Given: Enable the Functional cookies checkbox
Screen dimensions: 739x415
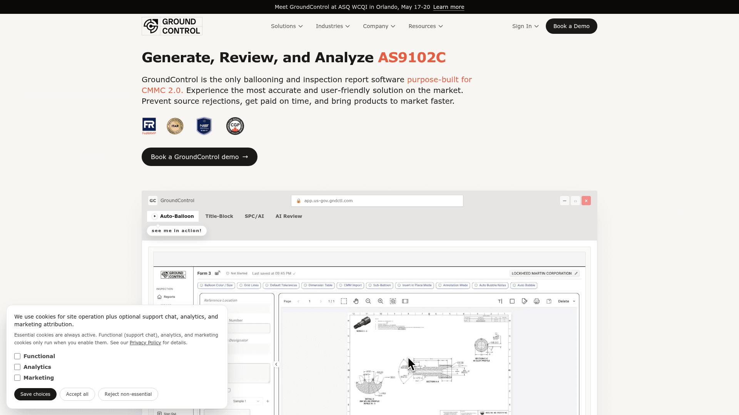Looking at the screenshot, I should click(17, 356).
